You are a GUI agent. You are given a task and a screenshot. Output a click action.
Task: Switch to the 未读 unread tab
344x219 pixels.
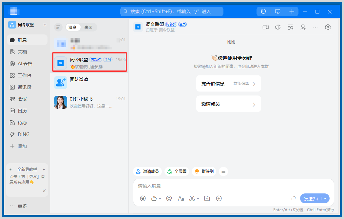[x=88, y=28]
